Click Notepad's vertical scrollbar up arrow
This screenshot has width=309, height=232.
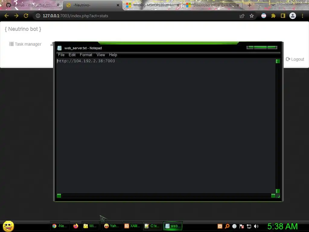[x=278, y=61]
